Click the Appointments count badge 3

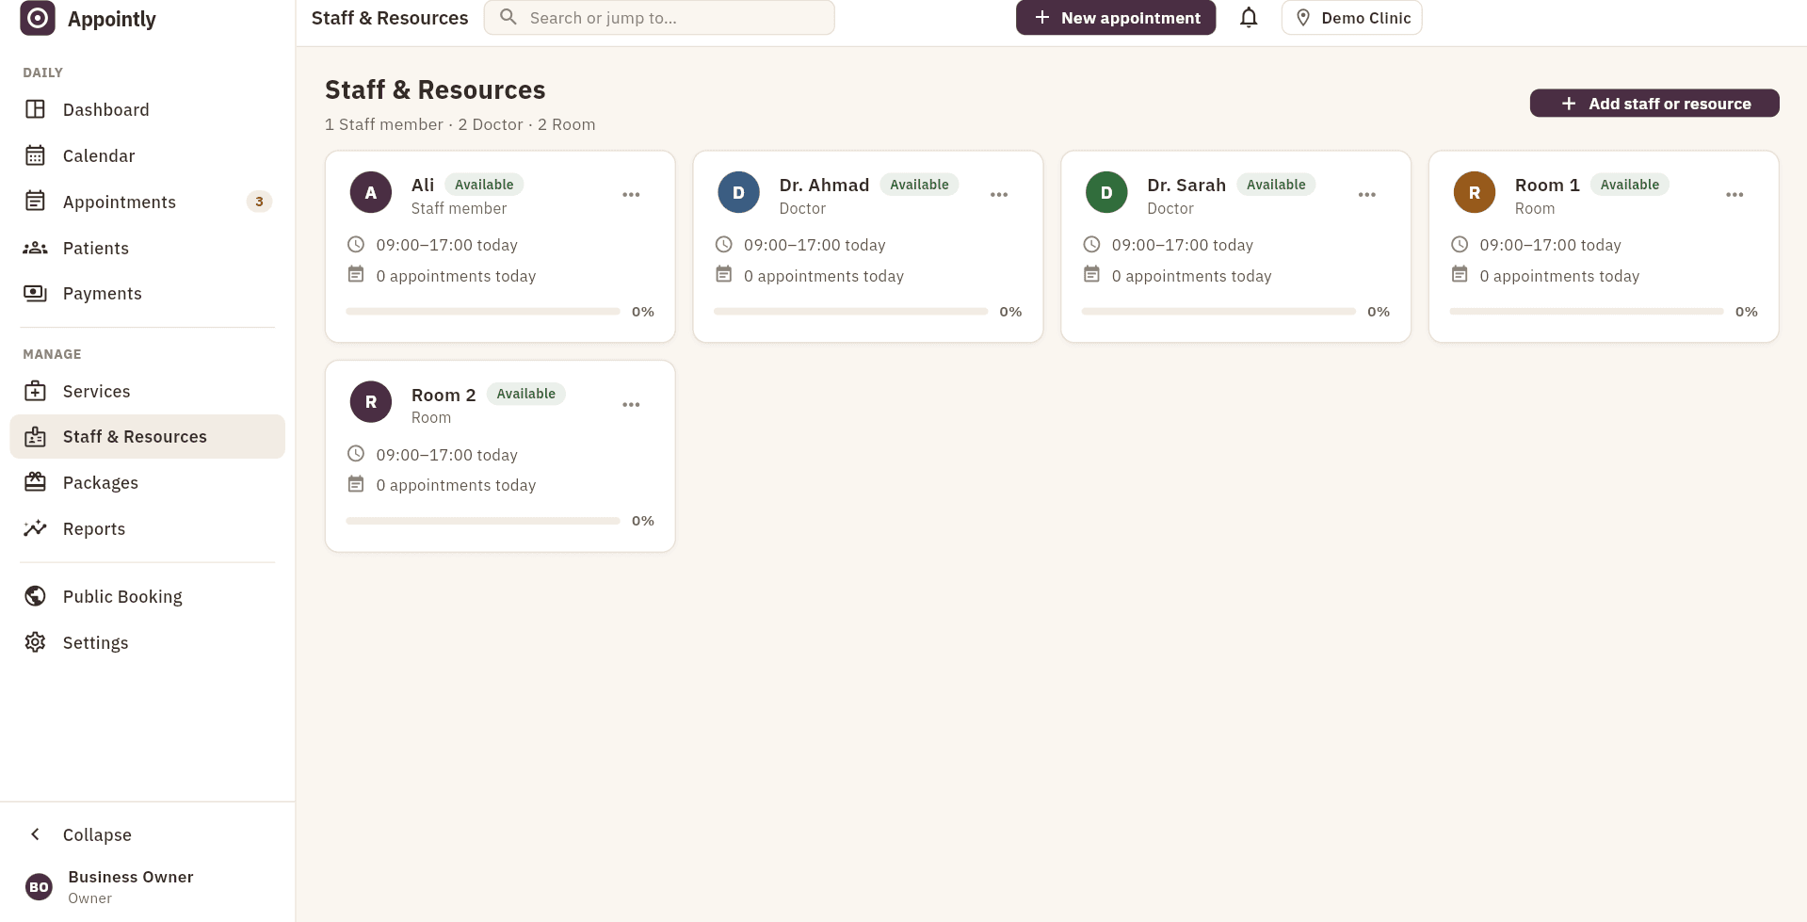point(259,202)
